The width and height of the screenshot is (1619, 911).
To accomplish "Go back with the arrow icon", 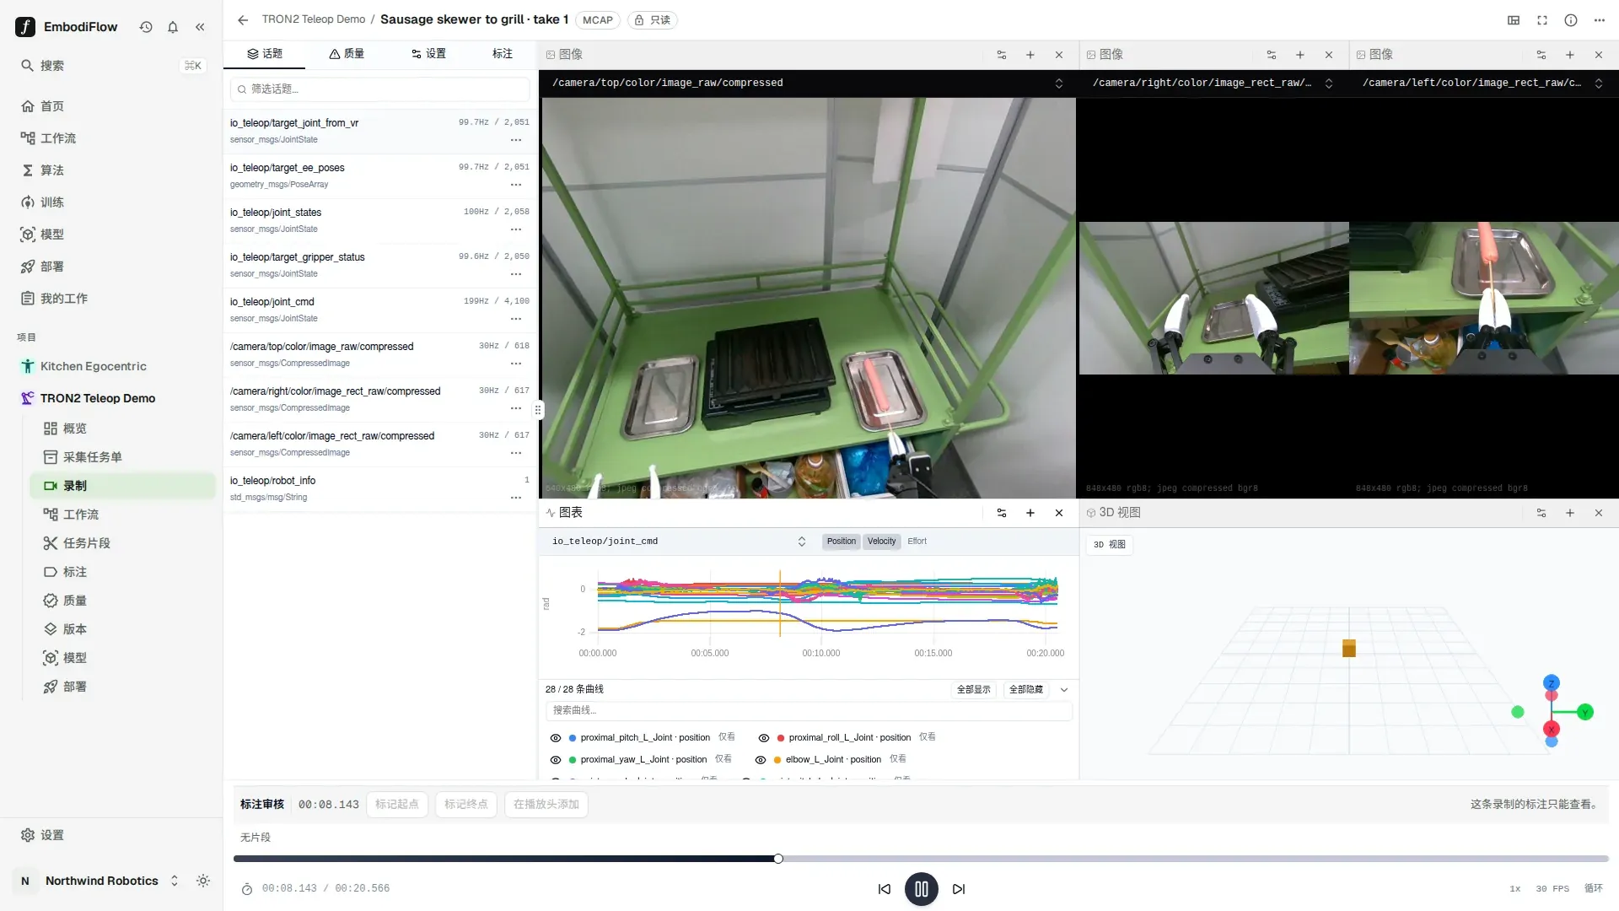I will point(243,19).
